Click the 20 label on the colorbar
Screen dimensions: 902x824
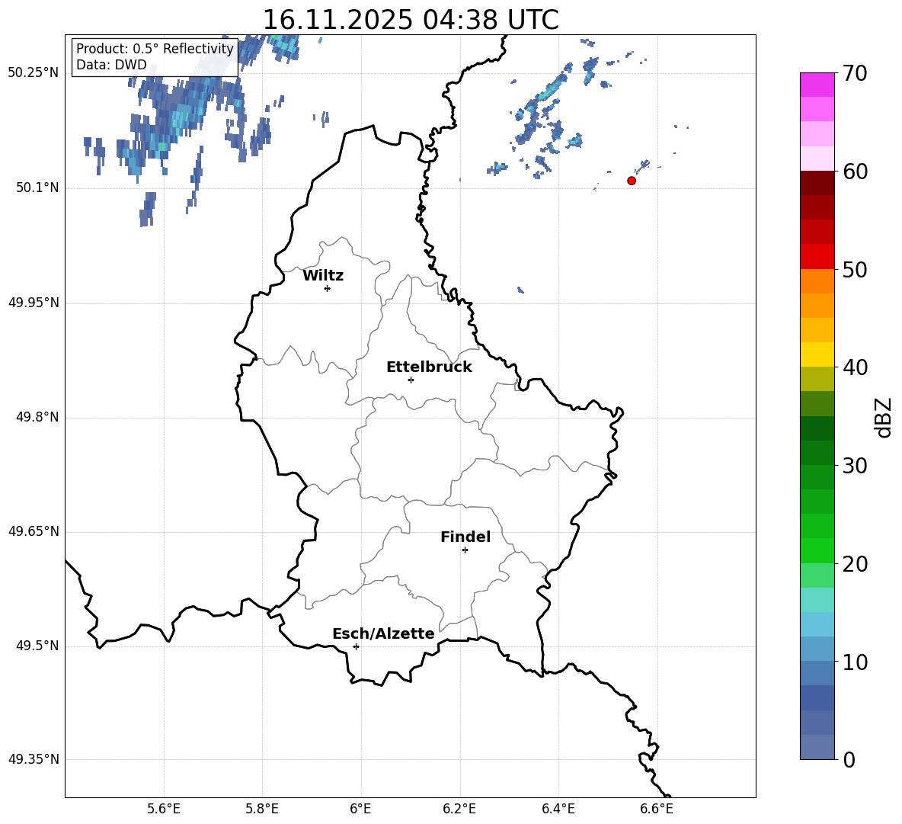855,564
